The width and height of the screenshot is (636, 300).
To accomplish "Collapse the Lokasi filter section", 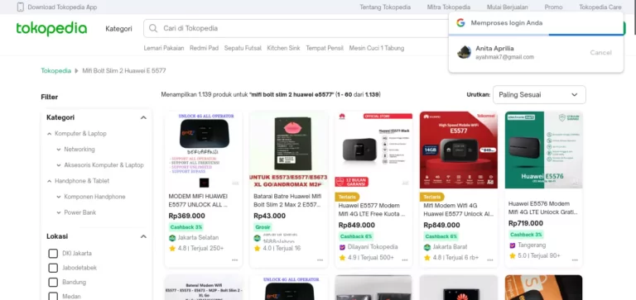I will click(143, 236).
